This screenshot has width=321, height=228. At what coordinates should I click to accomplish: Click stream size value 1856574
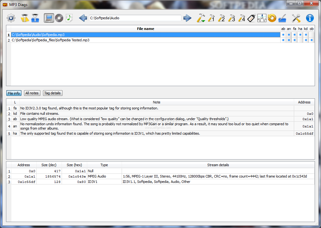pyautogui.click(x=49, y=176)
